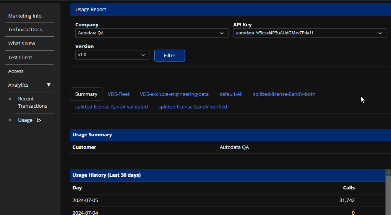Switch to VDS-exclude-engineering-data tab
391x215 pixels.
click(174, 94)
